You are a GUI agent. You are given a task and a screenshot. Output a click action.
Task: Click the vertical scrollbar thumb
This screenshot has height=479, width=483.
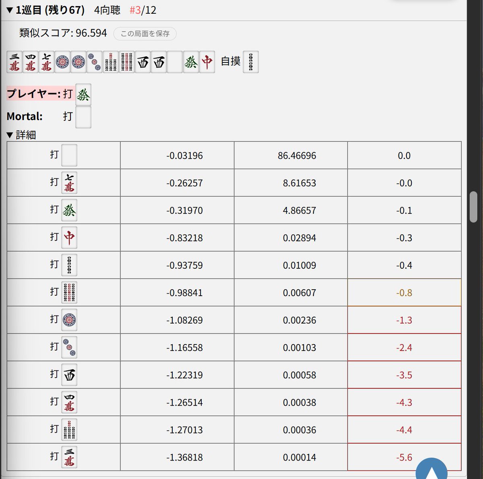[x=473, y=207]
